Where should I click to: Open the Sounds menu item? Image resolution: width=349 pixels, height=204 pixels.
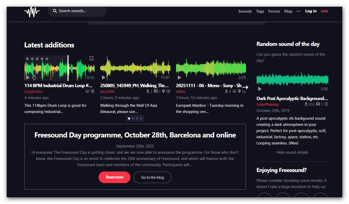245,11
